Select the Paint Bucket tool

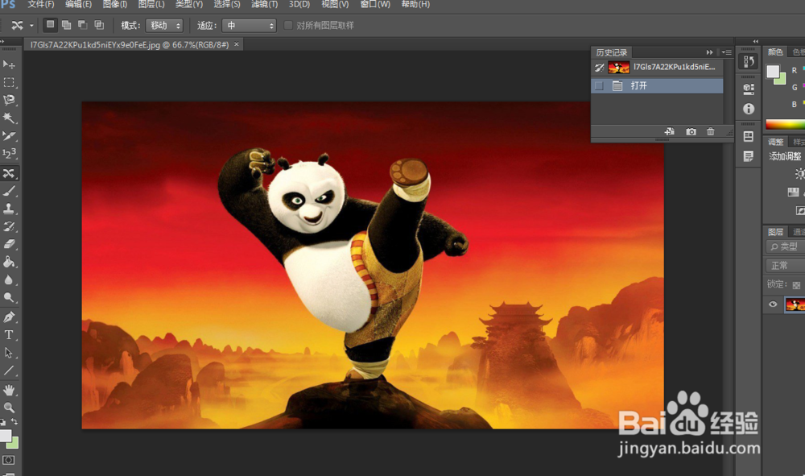pyautogui.click(x=9, y=262)
